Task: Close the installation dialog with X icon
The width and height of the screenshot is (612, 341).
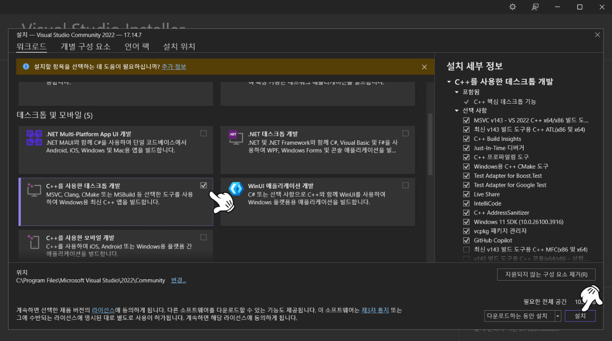Action: (597, 35)
